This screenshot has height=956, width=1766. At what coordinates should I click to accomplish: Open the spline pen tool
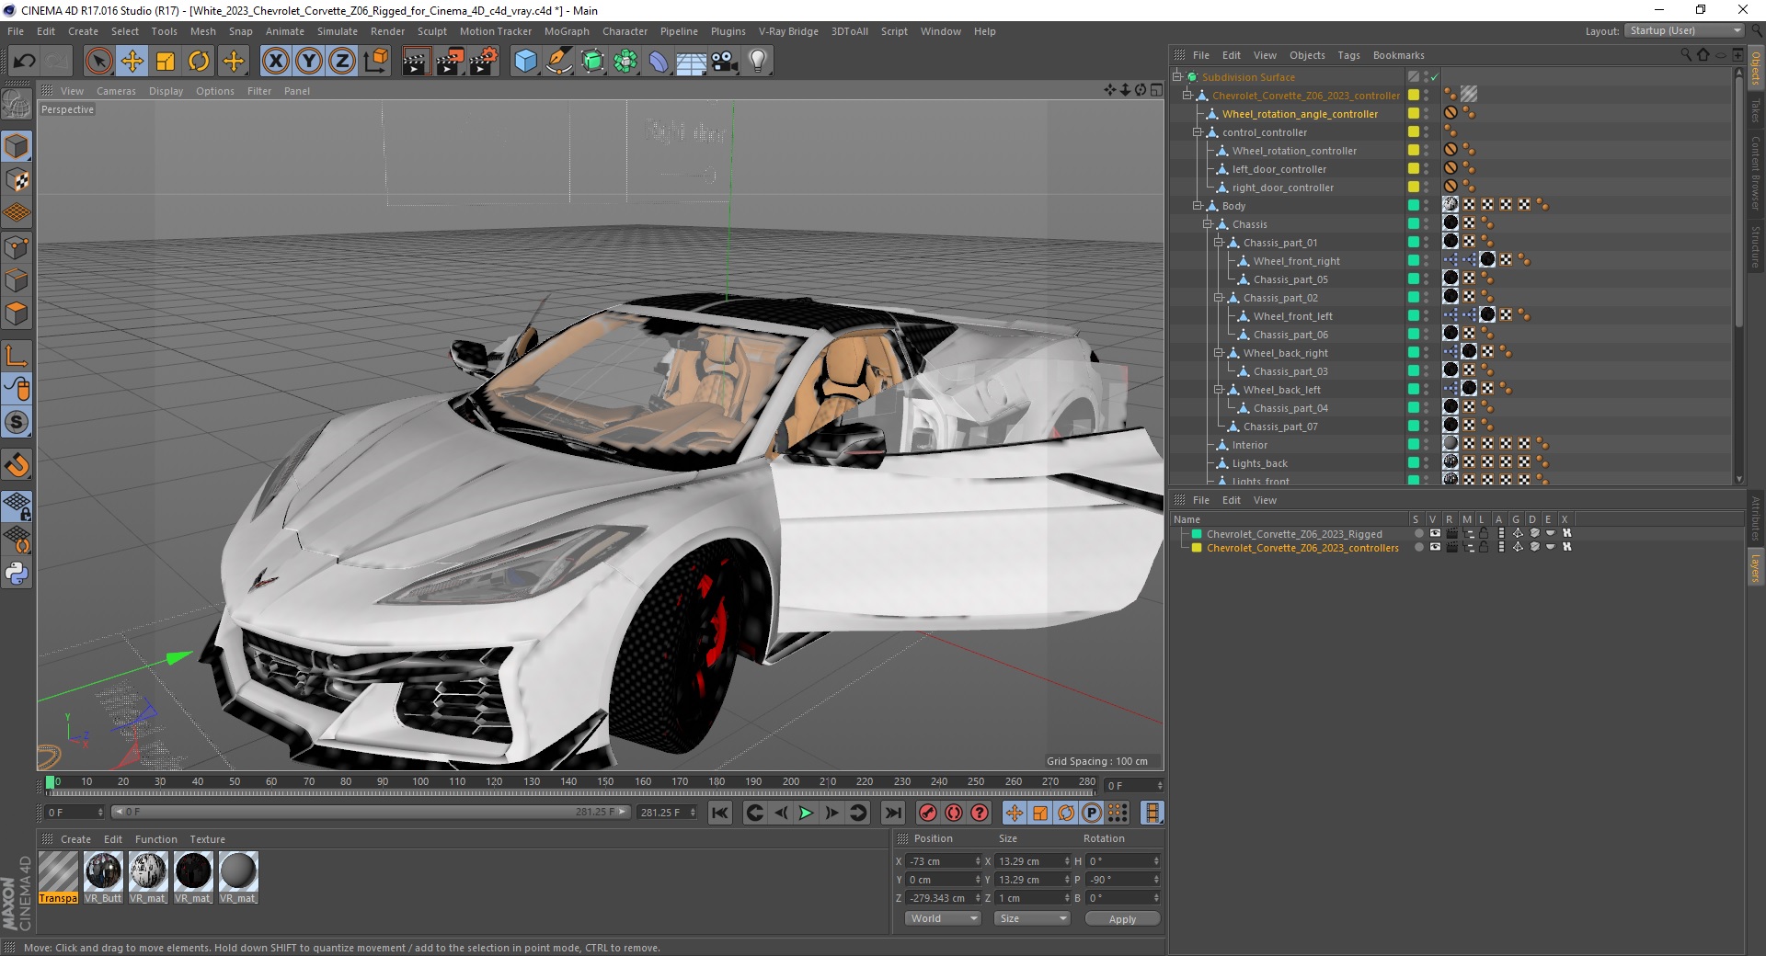pyautogui.click(x=558, y=62)
